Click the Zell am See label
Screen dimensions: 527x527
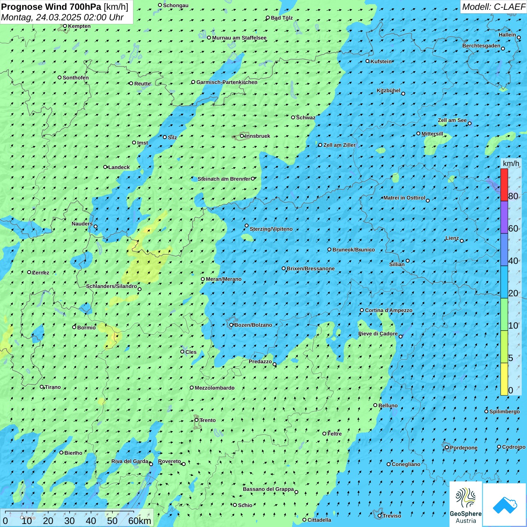pyautogui.click(x=452, y=120)
